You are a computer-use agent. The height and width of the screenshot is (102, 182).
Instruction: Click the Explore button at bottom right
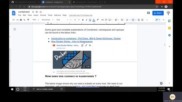click(161, 83)
